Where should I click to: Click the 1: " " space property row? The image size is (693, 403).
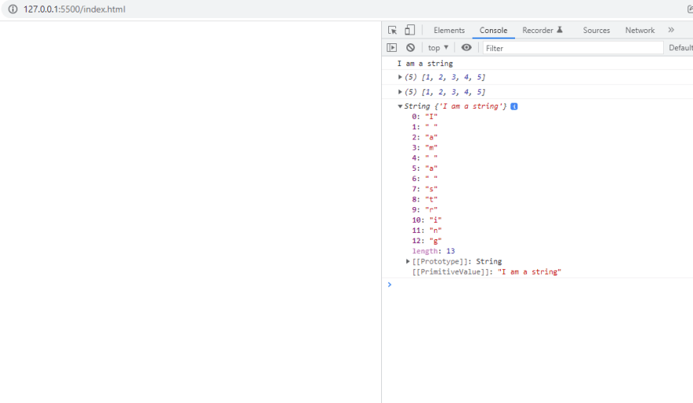pyautogui.click(x=424, y=127)
